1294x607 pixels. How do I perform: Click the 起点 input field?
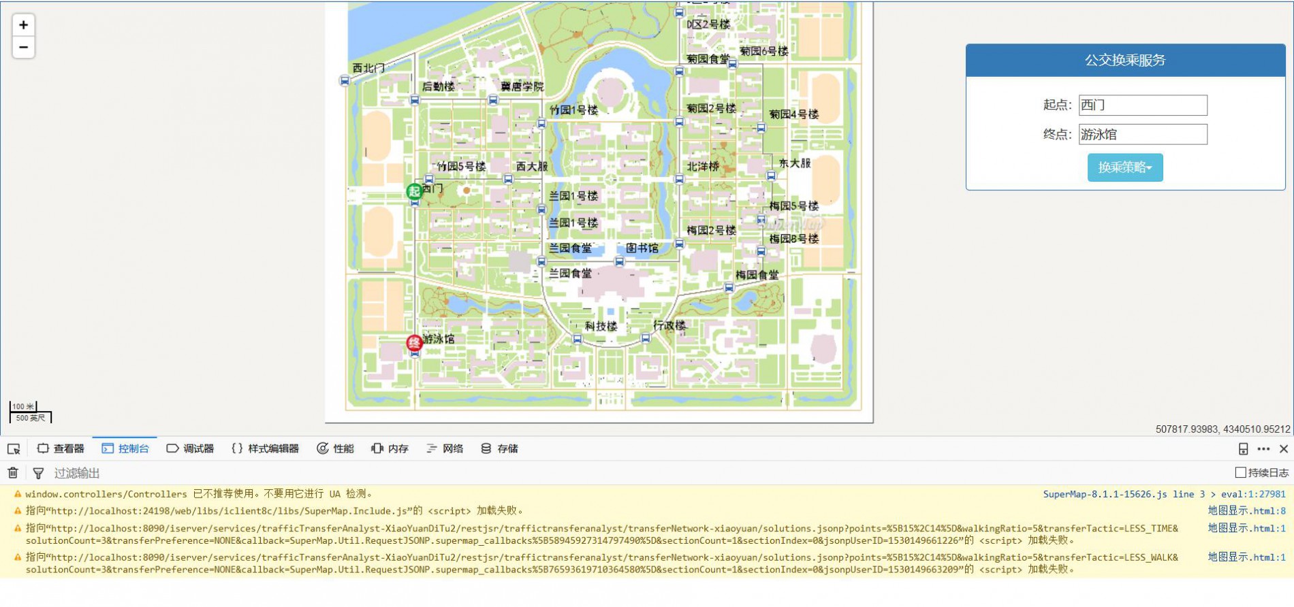1142,105
